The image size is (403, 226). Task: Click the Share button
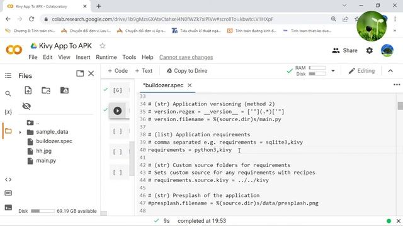click(x=344, y=50)
